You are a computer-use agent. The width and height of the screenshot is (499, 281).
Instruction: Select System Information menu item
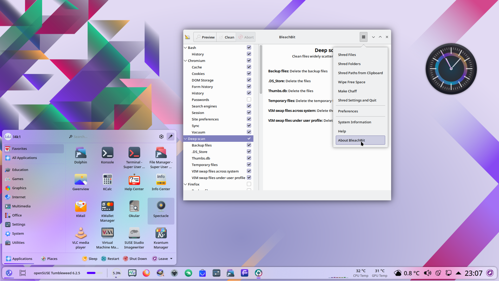tap(360, 122)
